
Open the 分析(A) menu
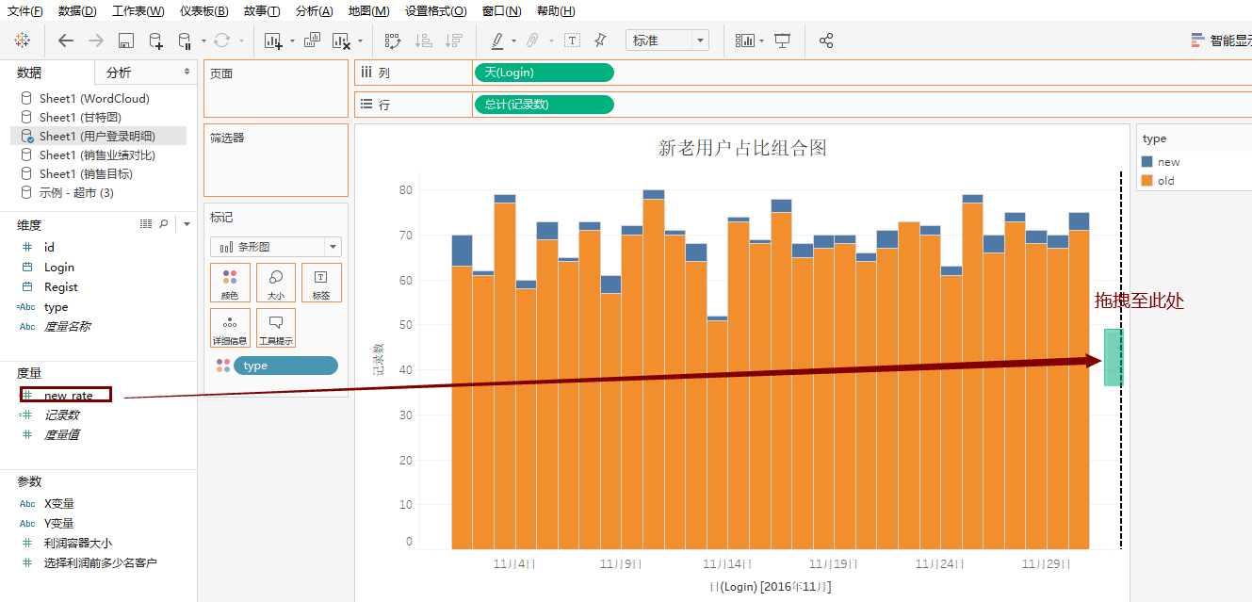point(314,11)
